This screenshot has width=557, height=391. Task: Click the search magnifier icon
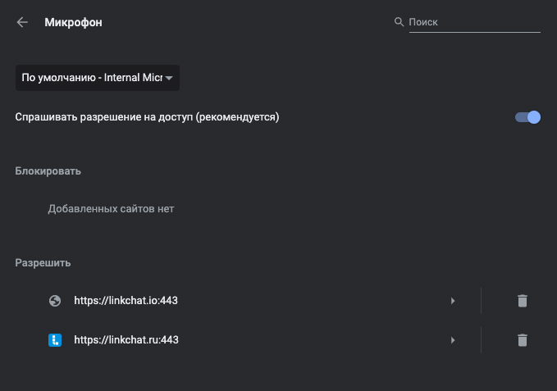click(399, 22)
